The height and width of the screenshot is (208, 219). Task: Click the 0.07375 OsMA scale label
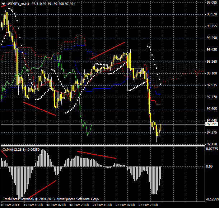pyautogui.click(x=212, y=148)
